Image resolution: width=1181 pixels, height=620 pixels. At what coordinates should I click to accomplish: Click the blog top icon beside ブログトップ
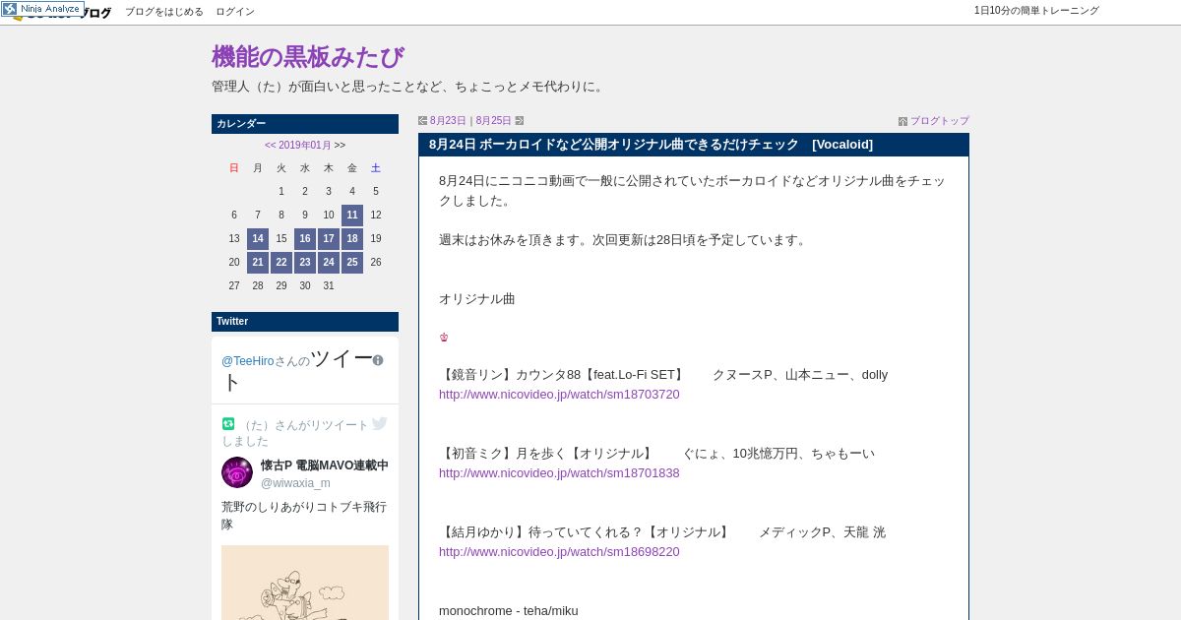point(902,121)
